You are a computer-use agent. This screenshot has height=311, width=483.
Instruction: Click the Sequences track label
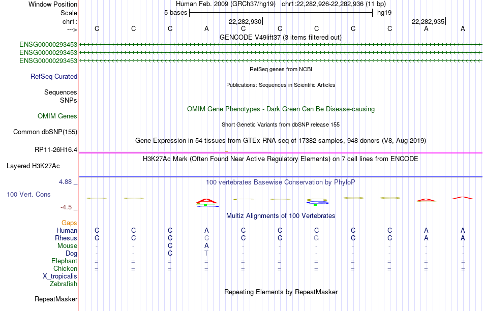(x=61, y=92)
